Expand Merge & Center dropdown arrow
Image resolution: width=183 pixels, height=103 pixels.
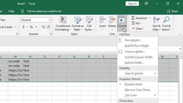click(x=15, y=27)
